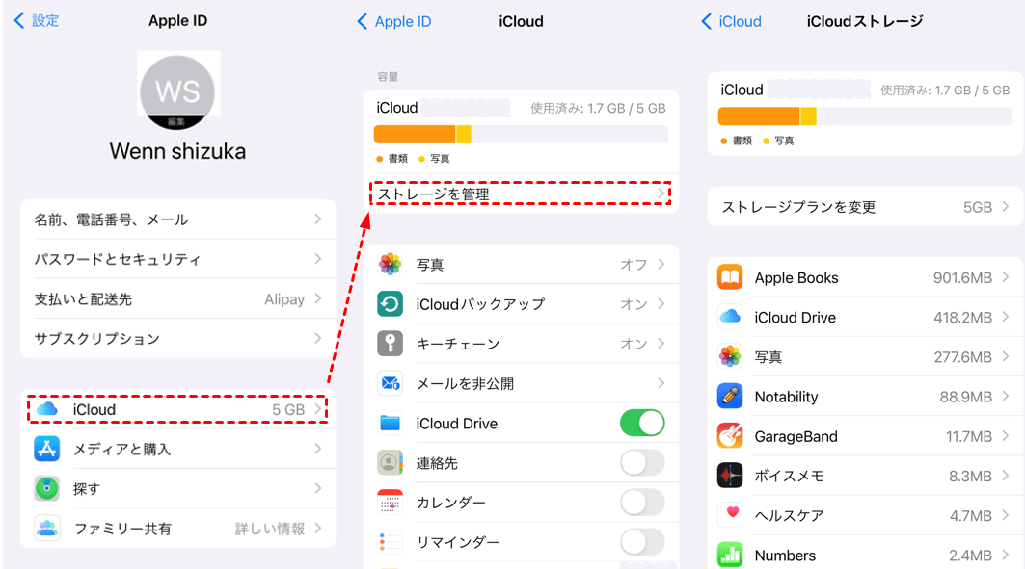The image size is (1025, 569).
Task: Tap the リマインダー reminders icon
Action: [x=391, y=542]
